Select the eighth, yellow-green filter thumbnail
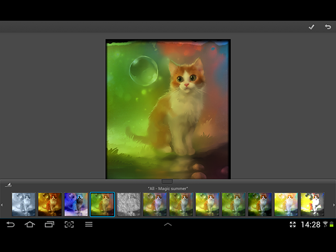Screen dimensions: 336x252 pos(207,204)
